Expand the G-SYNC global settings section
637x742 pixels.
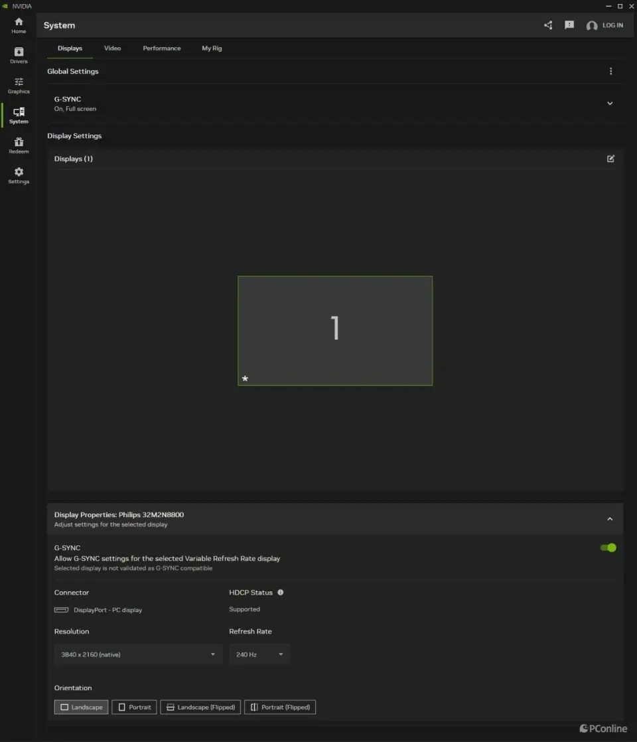(610, 104)
